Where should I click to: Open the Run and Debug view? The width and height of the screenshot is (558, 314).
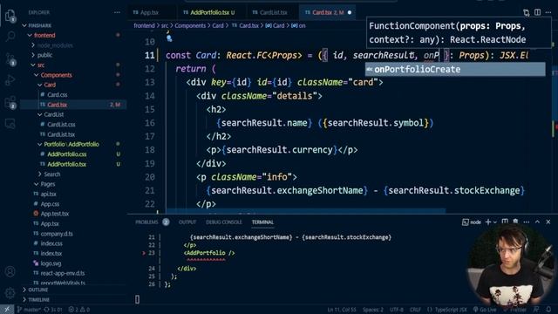tap(10, 80)
